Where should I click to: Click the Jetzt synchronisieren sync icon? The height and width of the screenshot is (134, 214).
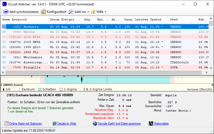[x=6, y=12]
